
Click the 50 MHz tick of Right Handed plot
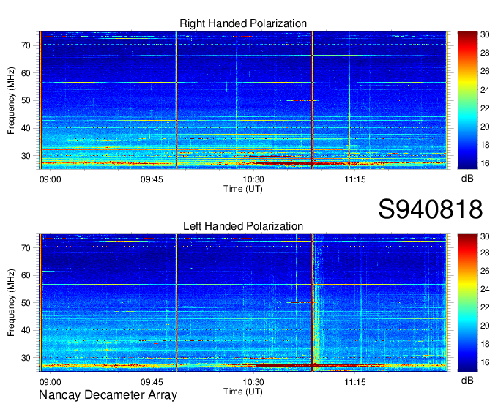point(26,101)
